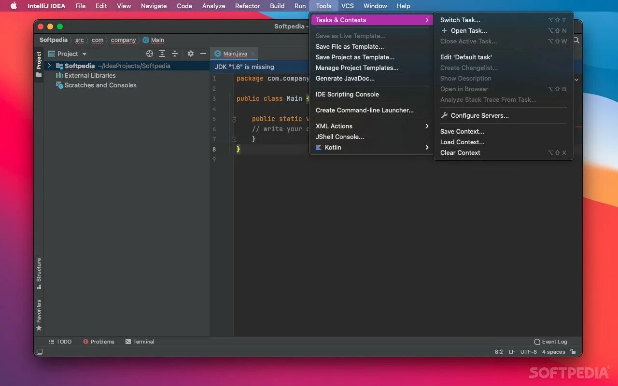Open the Project panel settings gear
The image size is (618, 386).
pyautogui.click(x=190, y=54)
